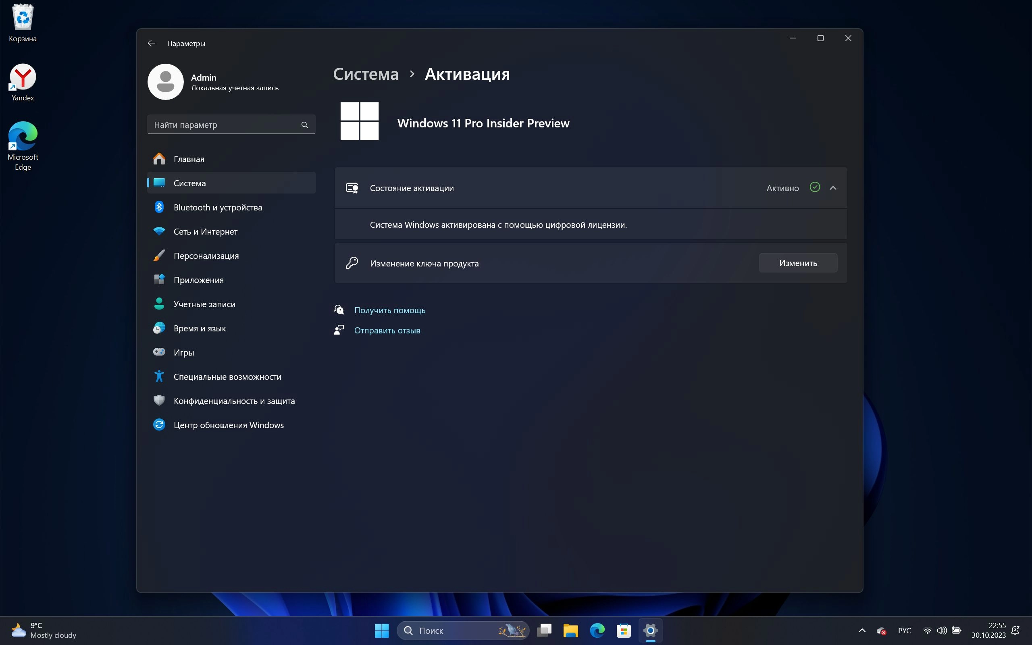This screenshot has width=1032, height=645.
Task: Open Специальные возможности section
Action: pyautogui.click(x=227, y=377)
